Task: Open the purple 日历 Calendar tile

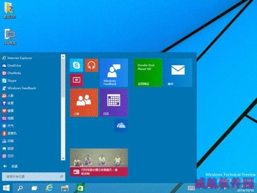Action: click(114, 103)
